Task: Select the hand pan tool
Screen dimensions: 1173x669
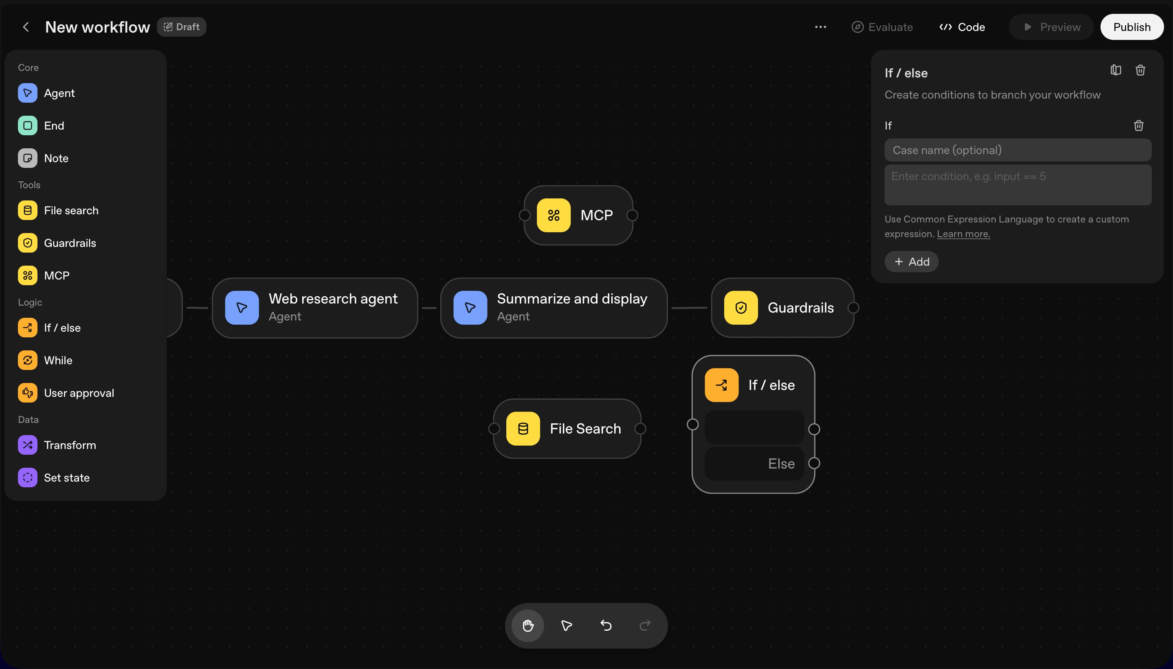Action: (x=528, y=625)
